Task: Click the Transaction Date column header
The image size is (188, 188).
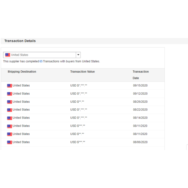Action: click(x=141, y=75)
